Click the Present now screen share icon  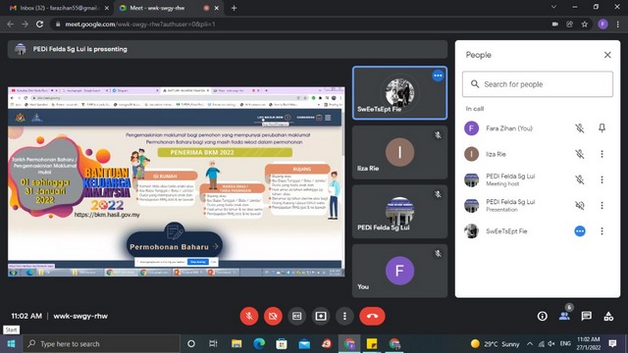(x=321, y=316)
